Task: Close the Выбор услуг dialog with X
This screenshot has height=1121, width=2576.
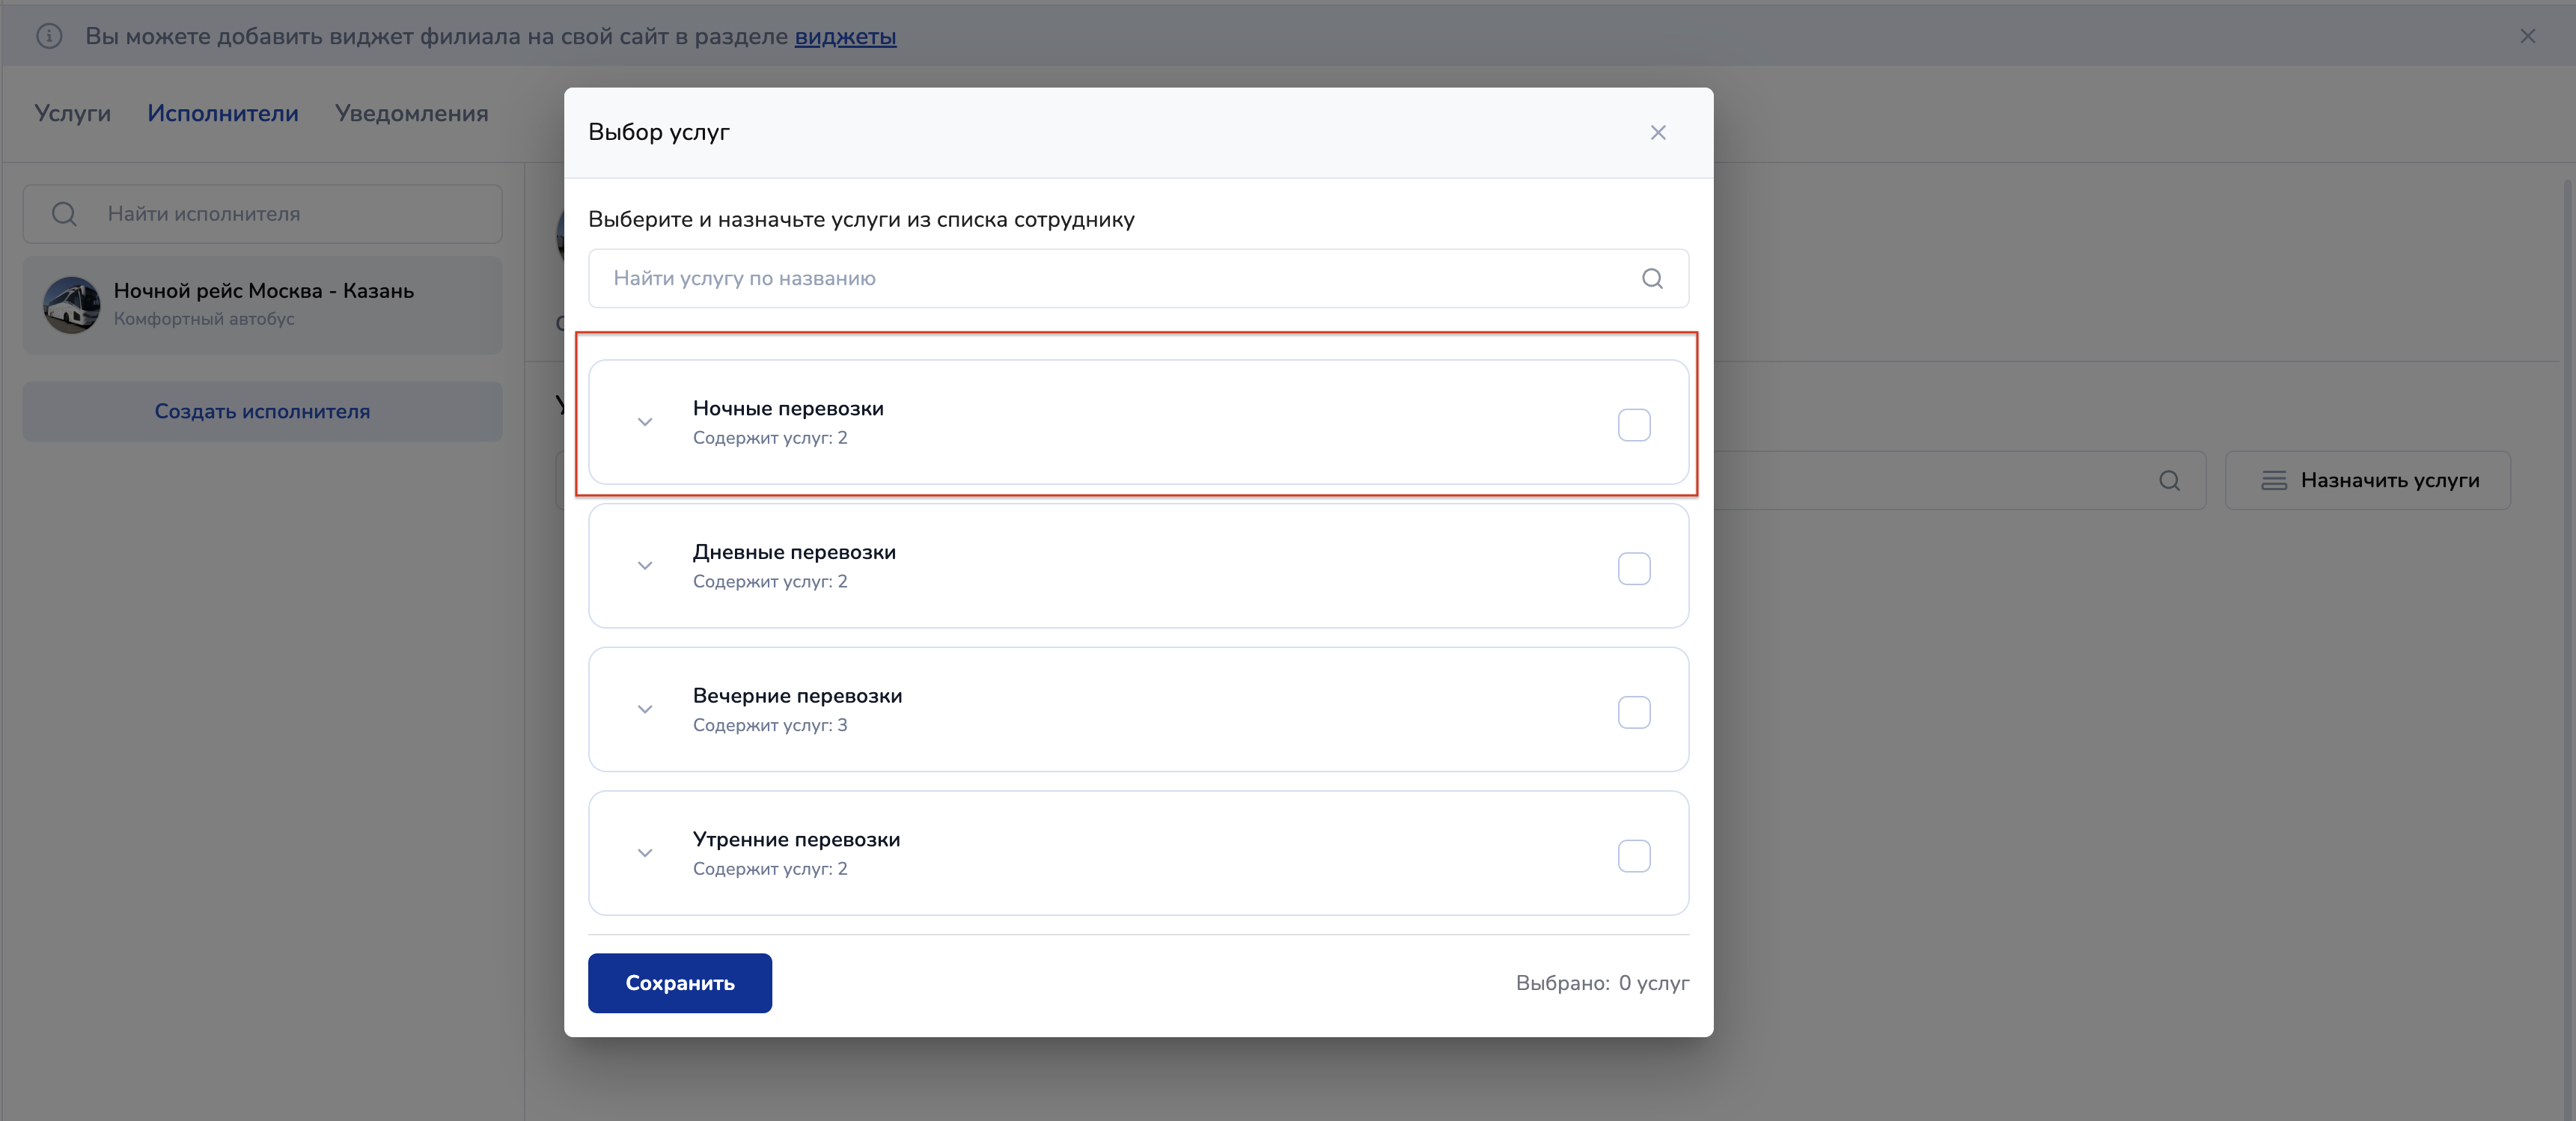Action: click(1657, 133)
